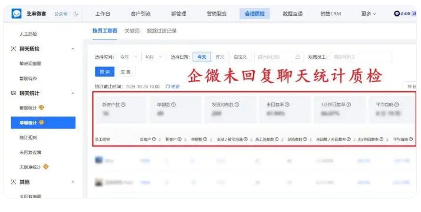This screenshot has width=421, height=212.
Task: Expand the 更多 menu in top navigation
Action: coord(369,14)
